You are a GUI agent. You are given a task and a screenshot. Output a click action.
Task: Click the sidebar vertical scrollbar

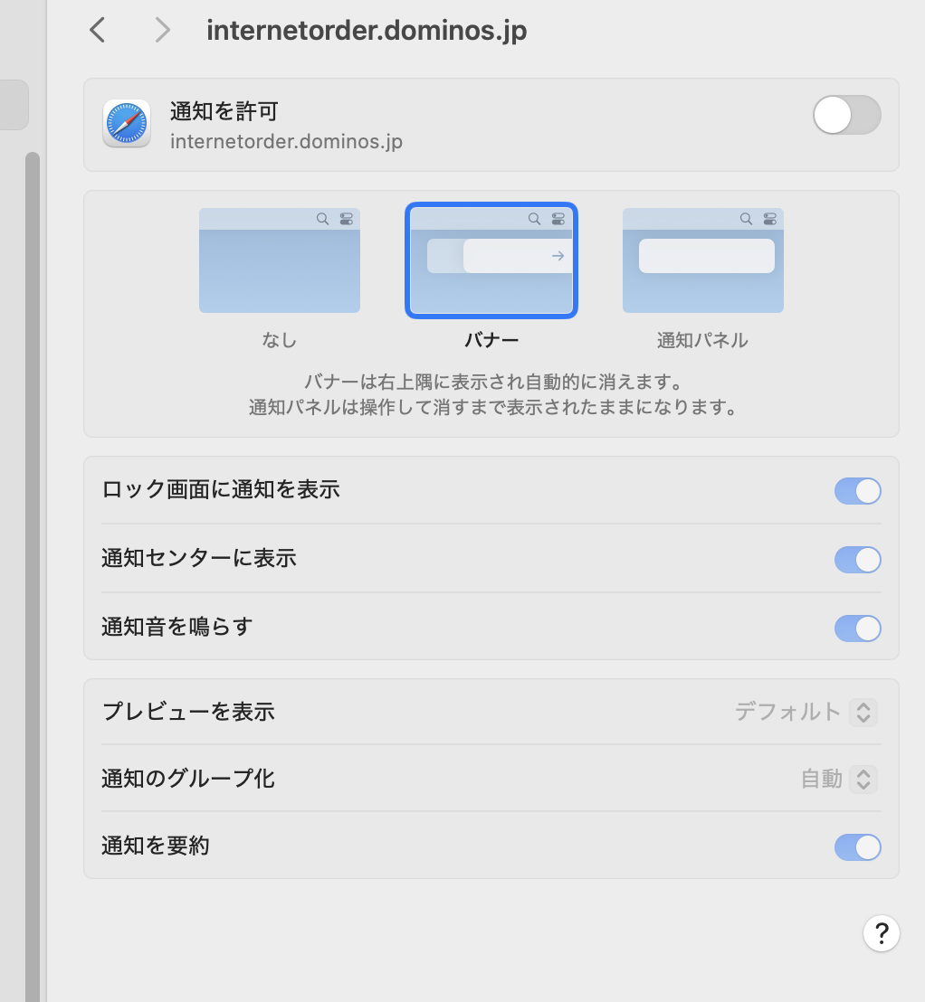click(32, 575)
